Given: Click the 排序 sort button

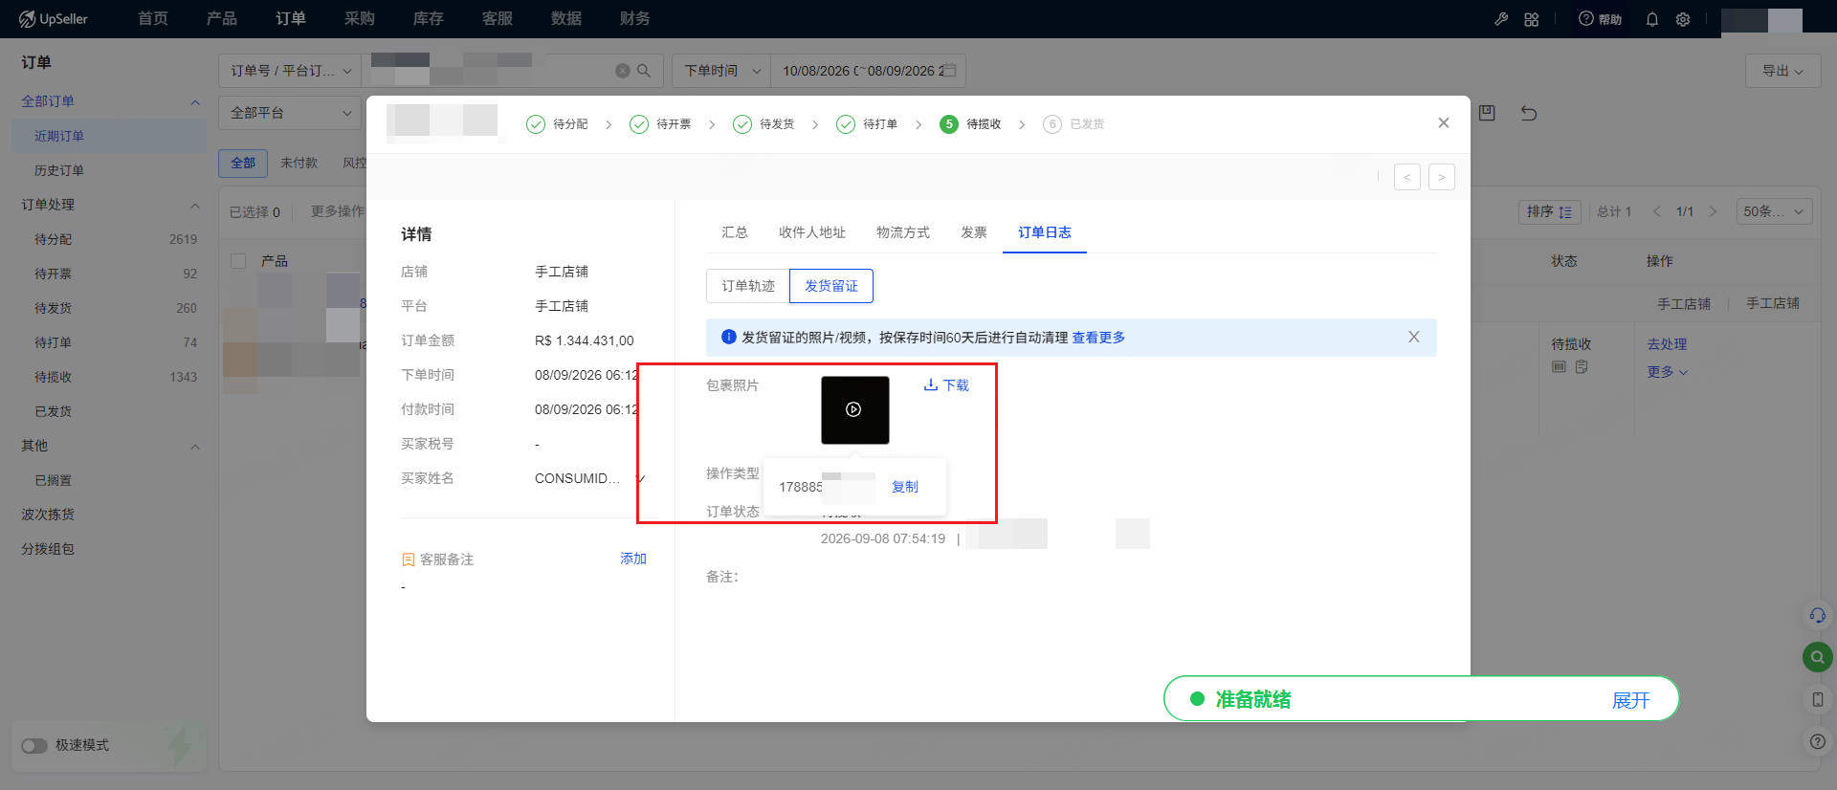Looking at the screenshot, I should (1550, 211).
